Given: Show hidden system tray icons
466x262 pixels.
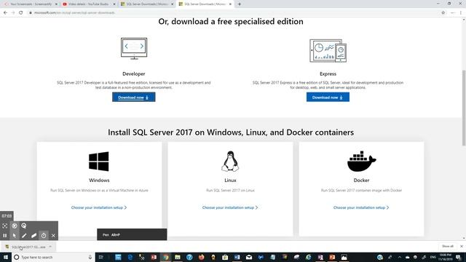Looking at the screenshot, I should pos(400,257).
